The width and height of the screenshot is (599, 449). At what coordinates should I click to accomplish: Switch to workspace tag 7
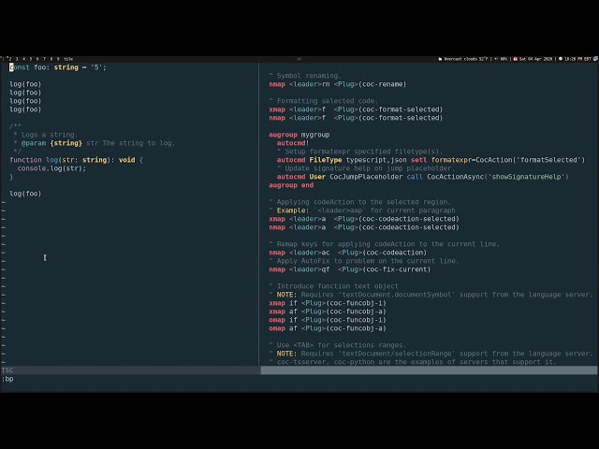[44, 59]
